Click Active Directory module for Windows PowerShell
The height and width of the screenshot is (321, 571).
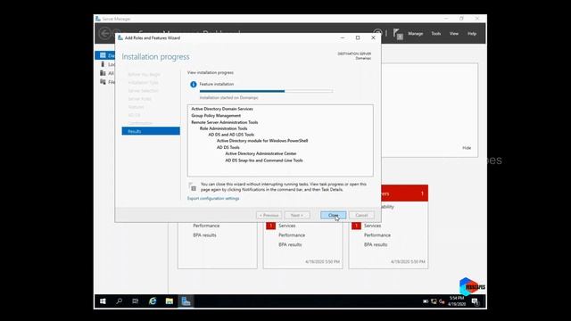[262, 141]
